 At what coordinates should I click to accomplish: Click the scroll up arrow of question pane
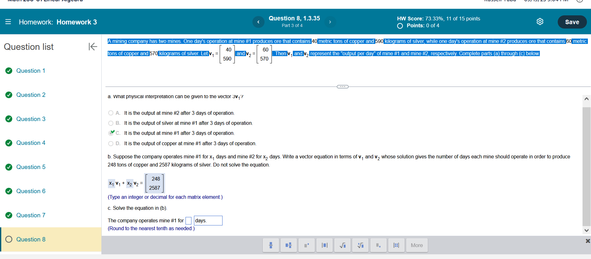pos(586,99)
